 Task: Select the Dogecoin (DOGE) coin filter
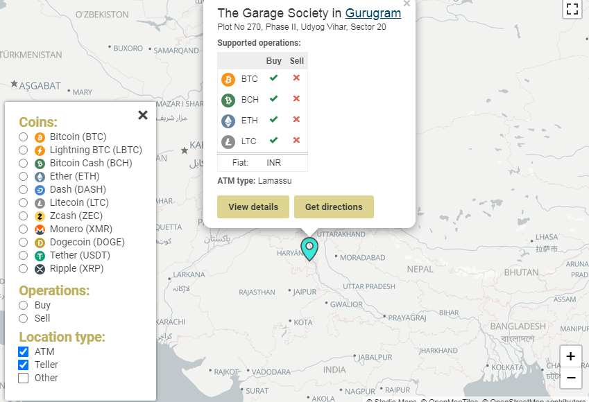click(x=24, y=243)
